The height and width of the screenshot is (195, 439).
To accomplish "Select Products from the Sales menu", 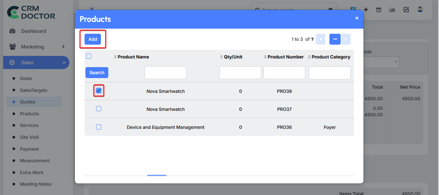I will point(30,113).
